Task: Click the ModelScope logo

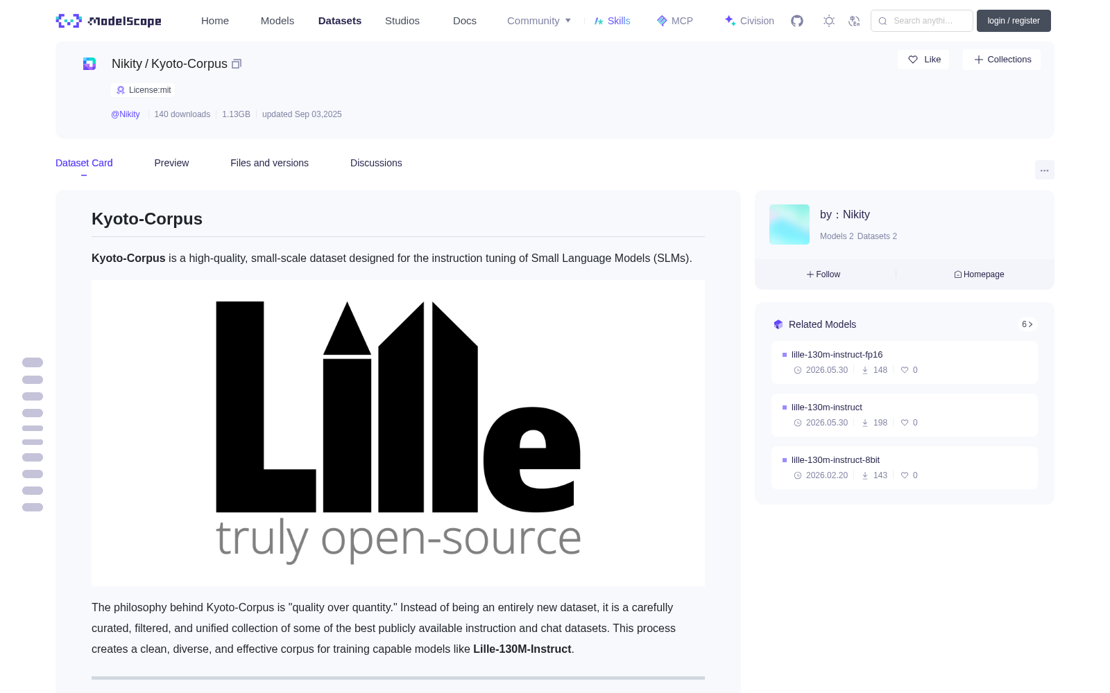Action: point(109,21)
